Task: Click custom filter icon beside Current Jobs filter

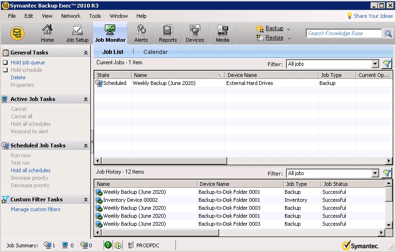Action: 387,64
